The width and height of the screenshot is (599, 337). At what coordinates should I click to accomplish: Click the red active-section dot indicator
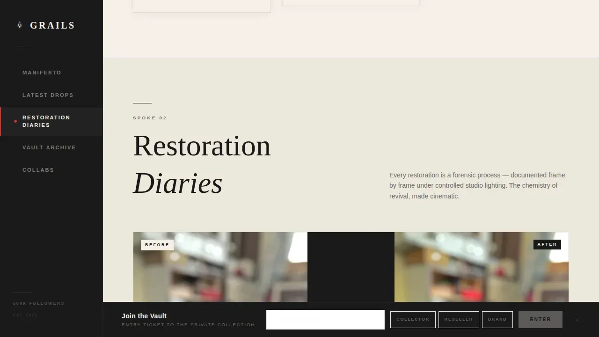click(x=15, y=121)
